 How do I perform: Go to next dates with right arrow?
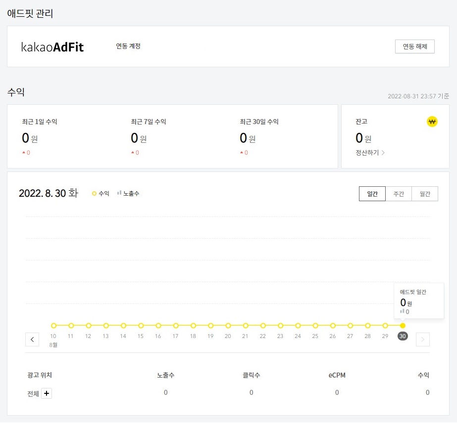point(423,339)
